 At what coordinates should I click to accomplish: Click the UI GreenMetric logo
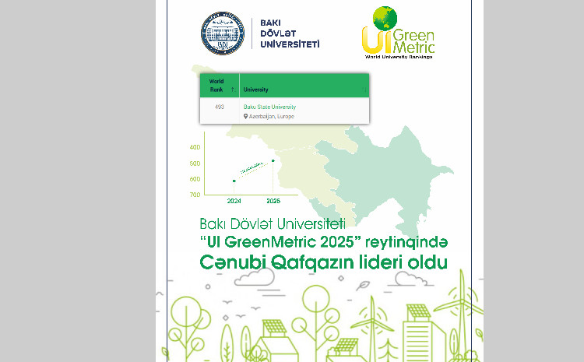coord(398,33)
